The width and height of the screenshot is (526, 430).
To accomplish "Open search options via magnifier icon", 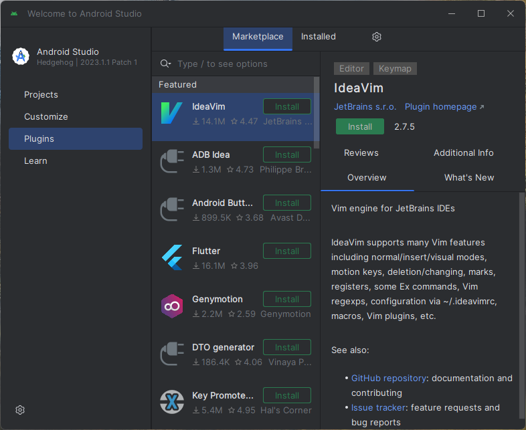I will point(165,64).
